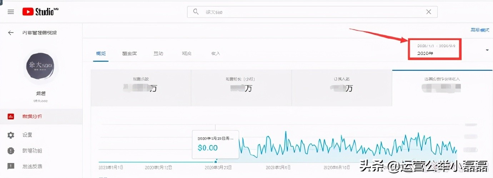Click the send feedback sidebar label

[32, 166]
